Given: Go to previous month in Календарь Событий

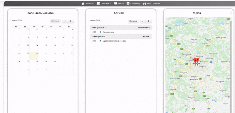Looking at the screenshot, I should point(65,21).
